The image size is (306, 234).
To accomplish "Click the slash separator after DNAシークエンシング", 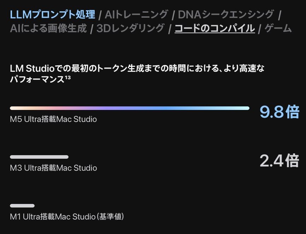I will point(279,15).
